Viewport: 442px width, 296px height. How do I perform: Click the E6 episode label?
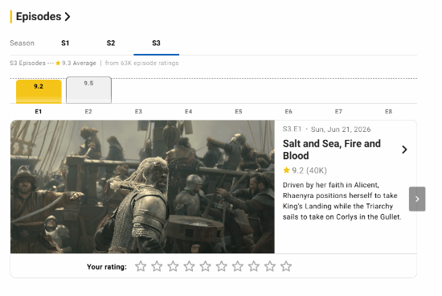click(x=289, y=112)
